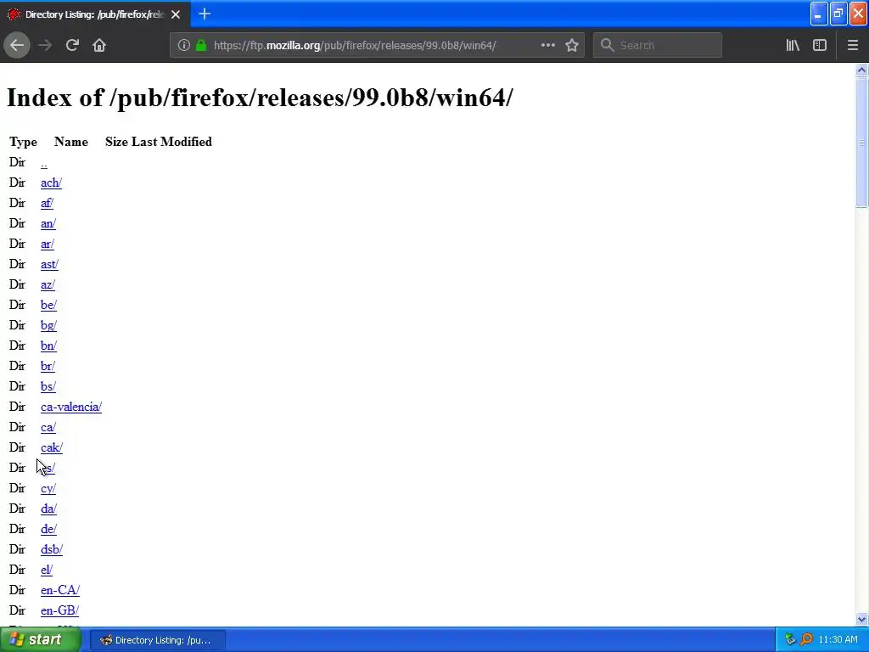Open the en-CA/ directory
The width and height of the screenshot is (869, 652).
[x=60, y=591]
